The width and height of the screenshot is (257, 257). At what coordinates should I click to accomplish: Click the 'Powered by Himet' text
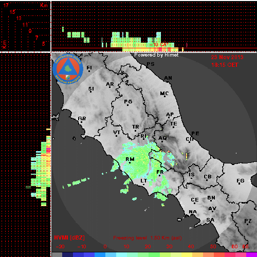point(156,55)
